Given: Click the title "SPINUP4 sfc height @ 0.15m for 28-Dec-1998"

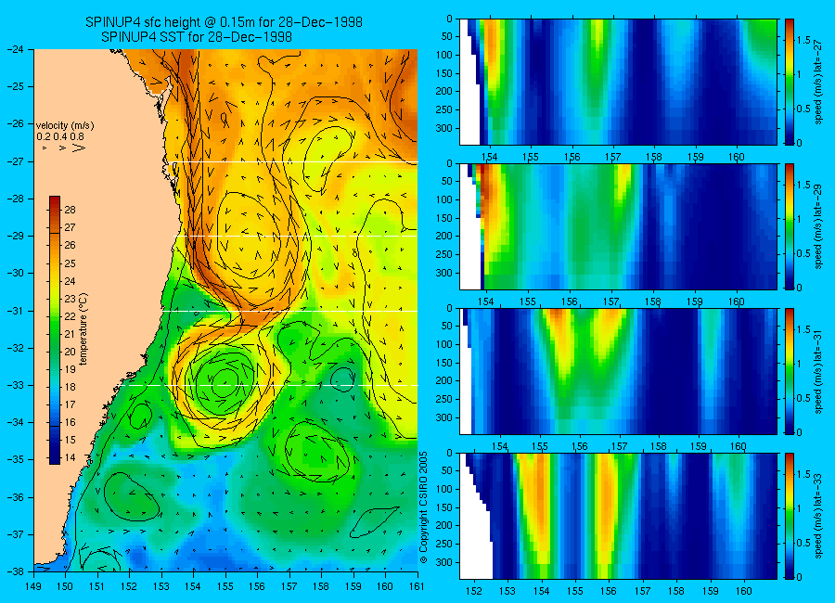Looking at the screenshot, I should [224, 22].
